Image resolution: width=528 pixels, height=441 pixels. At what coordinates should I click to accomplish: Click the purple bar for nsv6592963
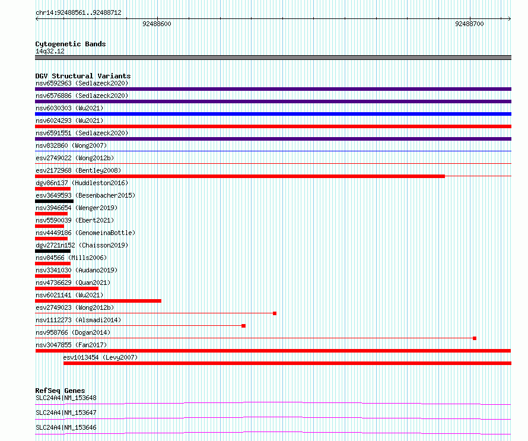(273, 89)
